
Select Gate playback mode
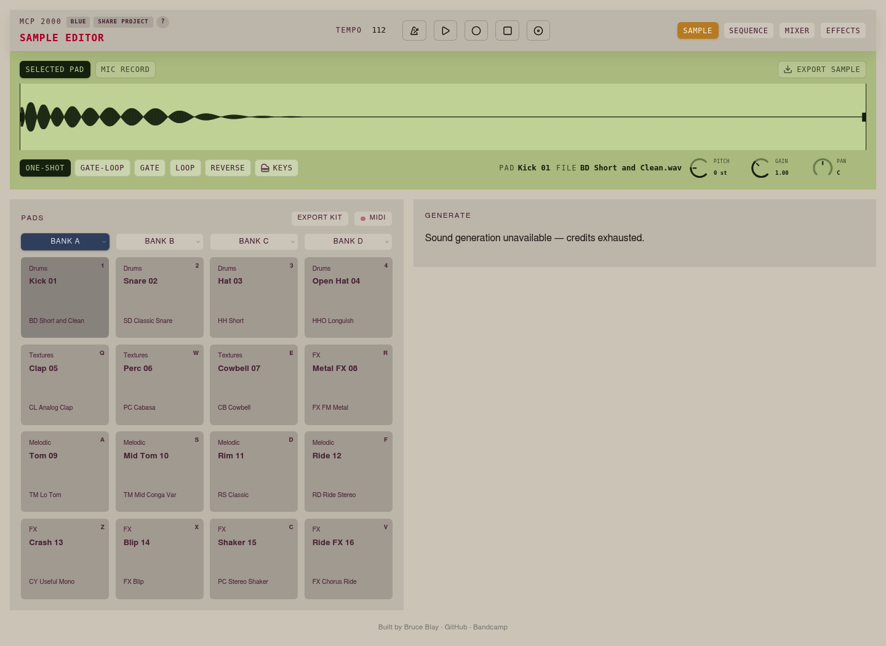coord(150,168)
